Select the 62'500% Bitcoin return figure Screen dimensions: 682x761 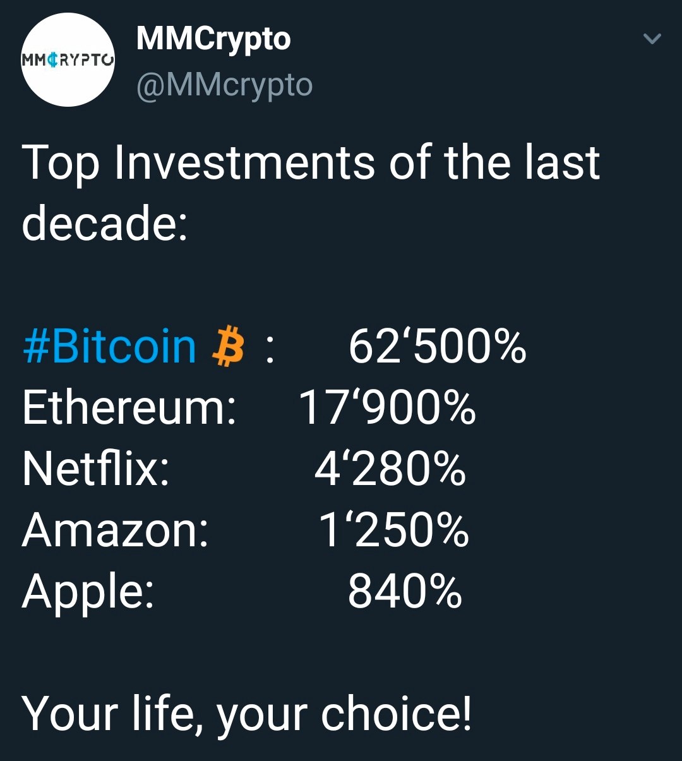(437, 347)
